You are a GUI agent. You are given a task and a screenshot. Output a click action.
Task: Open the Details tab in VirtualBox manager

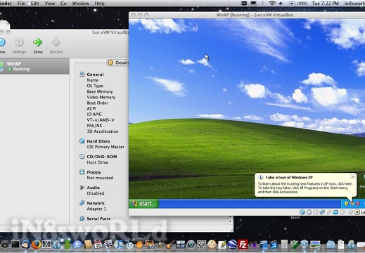tap(118, 63)
